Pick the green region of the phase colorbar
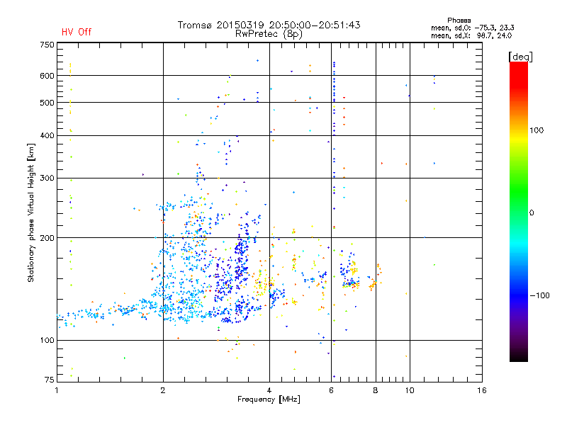Viewport: 567px width, 425px height. coord(519,191)
